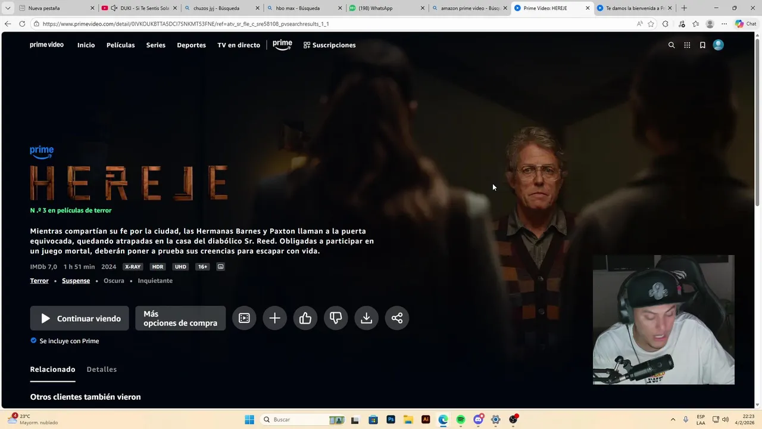The height and width of the screenshot is (429, 762).
Task: Select the Detalles tab
Action: (x=102, y=369)
